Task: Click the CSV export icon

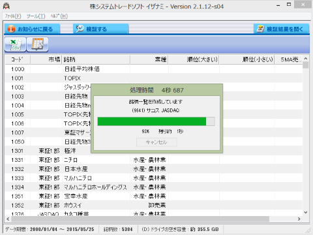Action: [x=16, y=44]
